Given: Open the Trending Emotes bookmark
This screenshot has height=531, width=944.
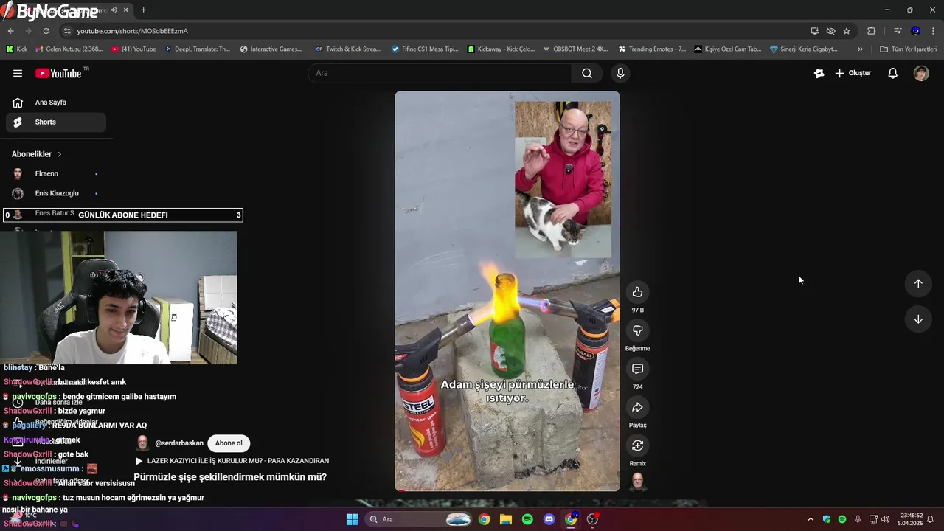Looking at the screenshot, I should (652, 49).
